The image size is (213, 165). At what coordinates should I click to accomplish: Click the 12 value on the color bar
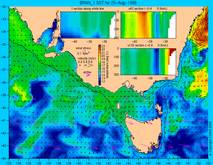[103, 81]
